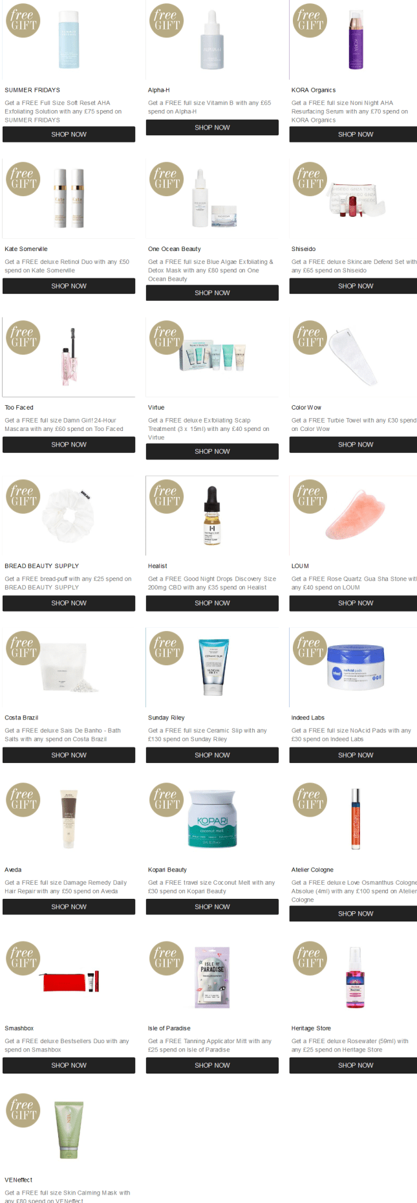The width and height of the screenshot is (417, 1203).
Task: Open the Isle of Paradise mitt image
Action: tap(212, 977)
